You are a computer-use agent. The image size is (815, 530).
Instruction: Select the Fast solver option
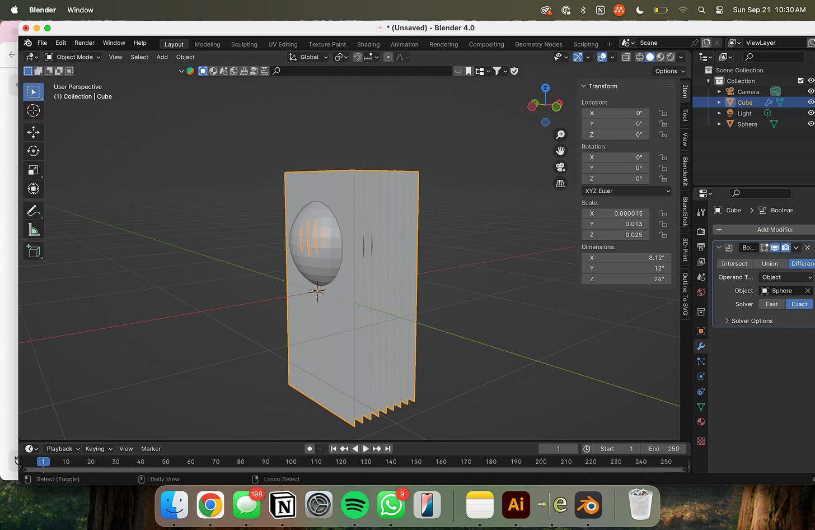click(x=771, y=304)
